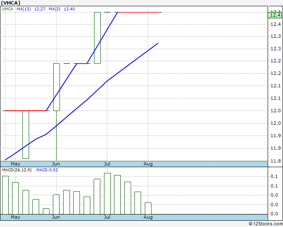Click the Aug label on MACD time axis
Screen dimensions: 283x227
tap(148, 217)
